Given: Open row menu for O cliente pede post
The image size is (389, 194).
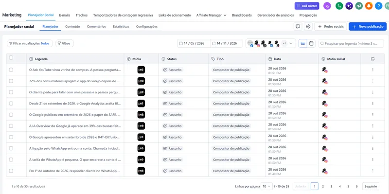Looking at the screenshot, I should point(372,92).
